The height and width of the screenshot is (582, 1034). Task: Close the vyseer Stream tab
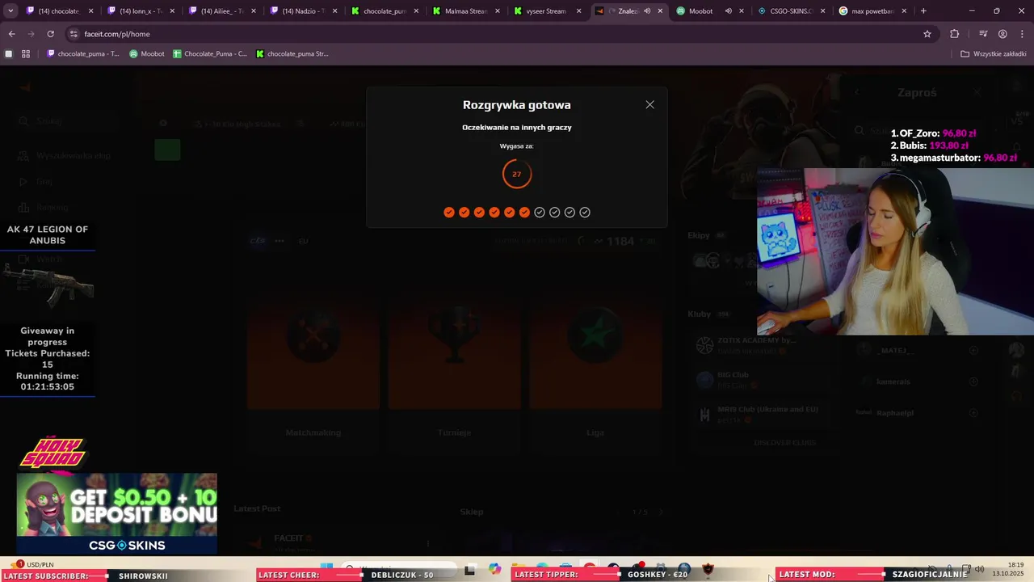pyautogui.click(x=578, y=11)
